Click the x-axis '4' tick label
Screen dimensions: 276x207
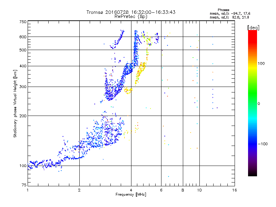click(131, 190)
